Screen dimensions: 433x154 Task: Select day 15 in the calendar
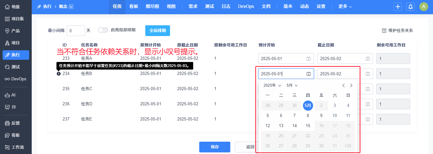[x=308, y=126]
